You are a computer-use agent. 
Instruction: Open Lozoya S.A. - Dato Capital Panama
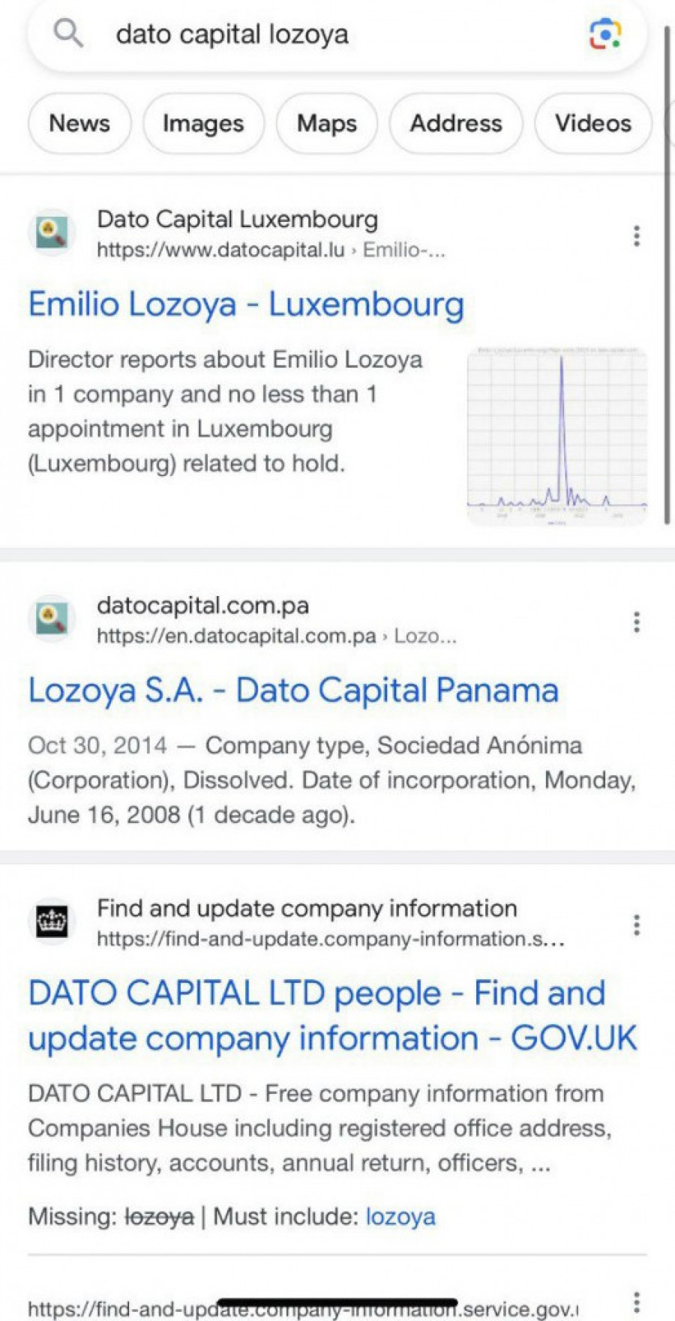point(293,690)
